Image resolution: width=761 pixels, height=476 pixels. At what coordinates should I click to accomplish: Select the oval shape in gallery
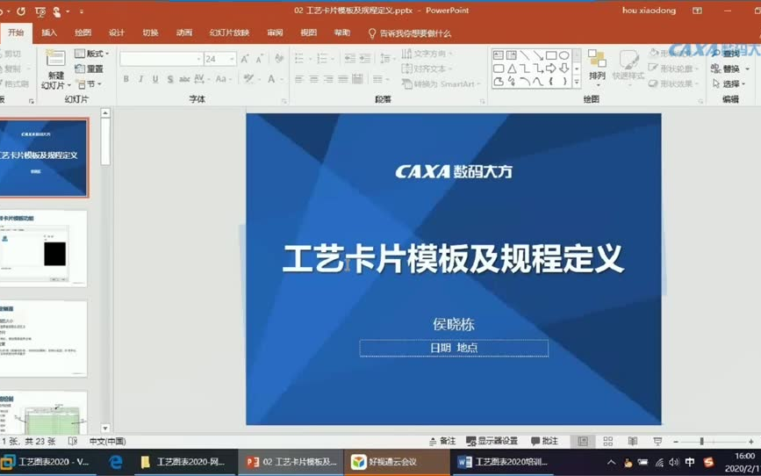click(x=564, y=55)
